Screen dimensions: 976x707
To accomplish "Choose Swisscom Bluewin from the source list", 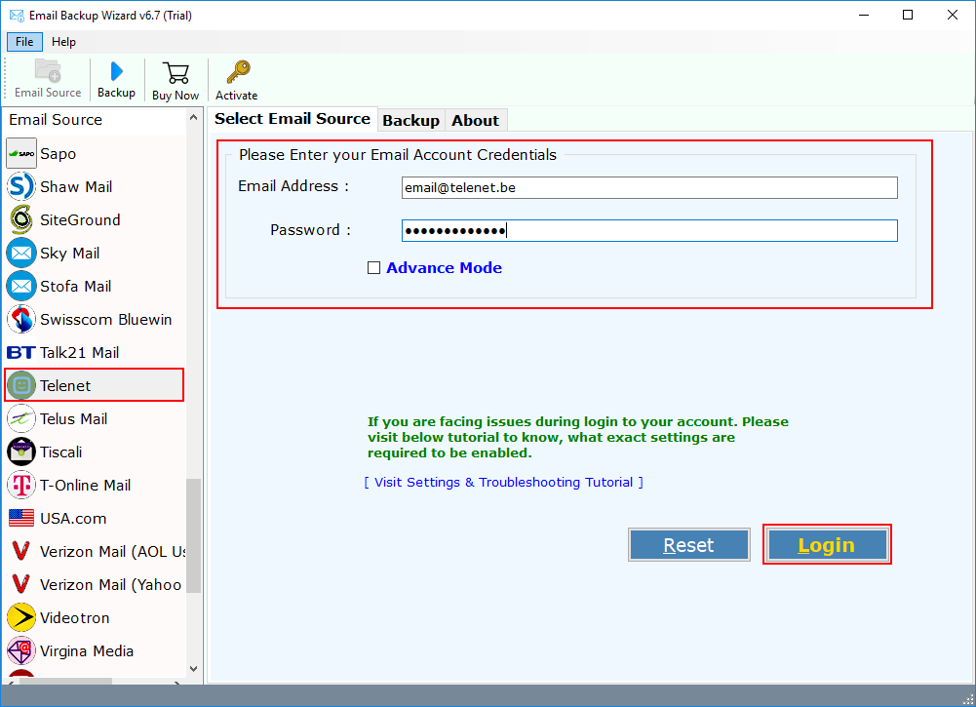I will tap(106, 319).
